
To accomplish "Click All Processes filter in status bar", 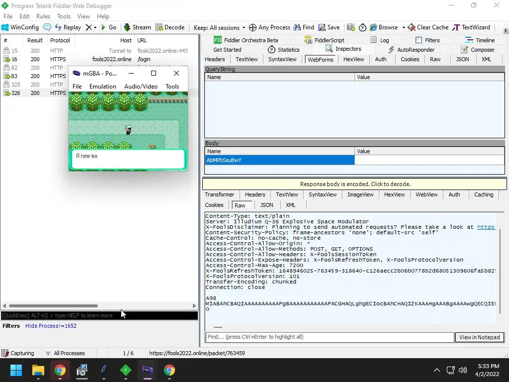I will tap(65, 353).
